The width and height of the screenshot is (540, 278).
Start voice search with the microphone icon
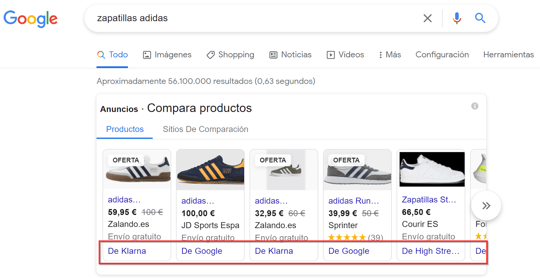pos(457,18)
